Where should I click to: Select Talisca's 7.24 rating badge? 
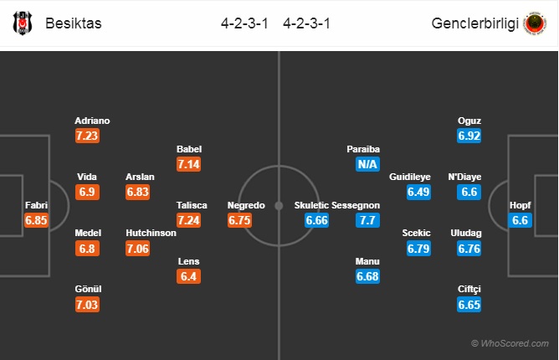pos(188,220)
